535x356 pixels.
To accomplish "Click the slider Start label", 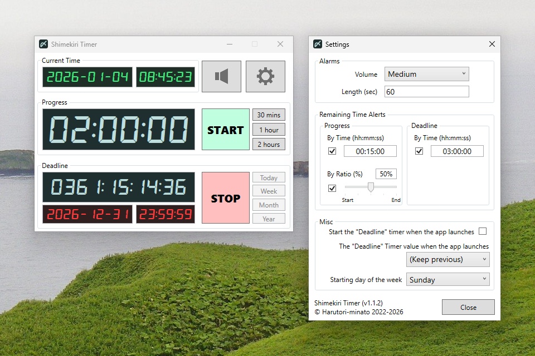I will point(348,200).
